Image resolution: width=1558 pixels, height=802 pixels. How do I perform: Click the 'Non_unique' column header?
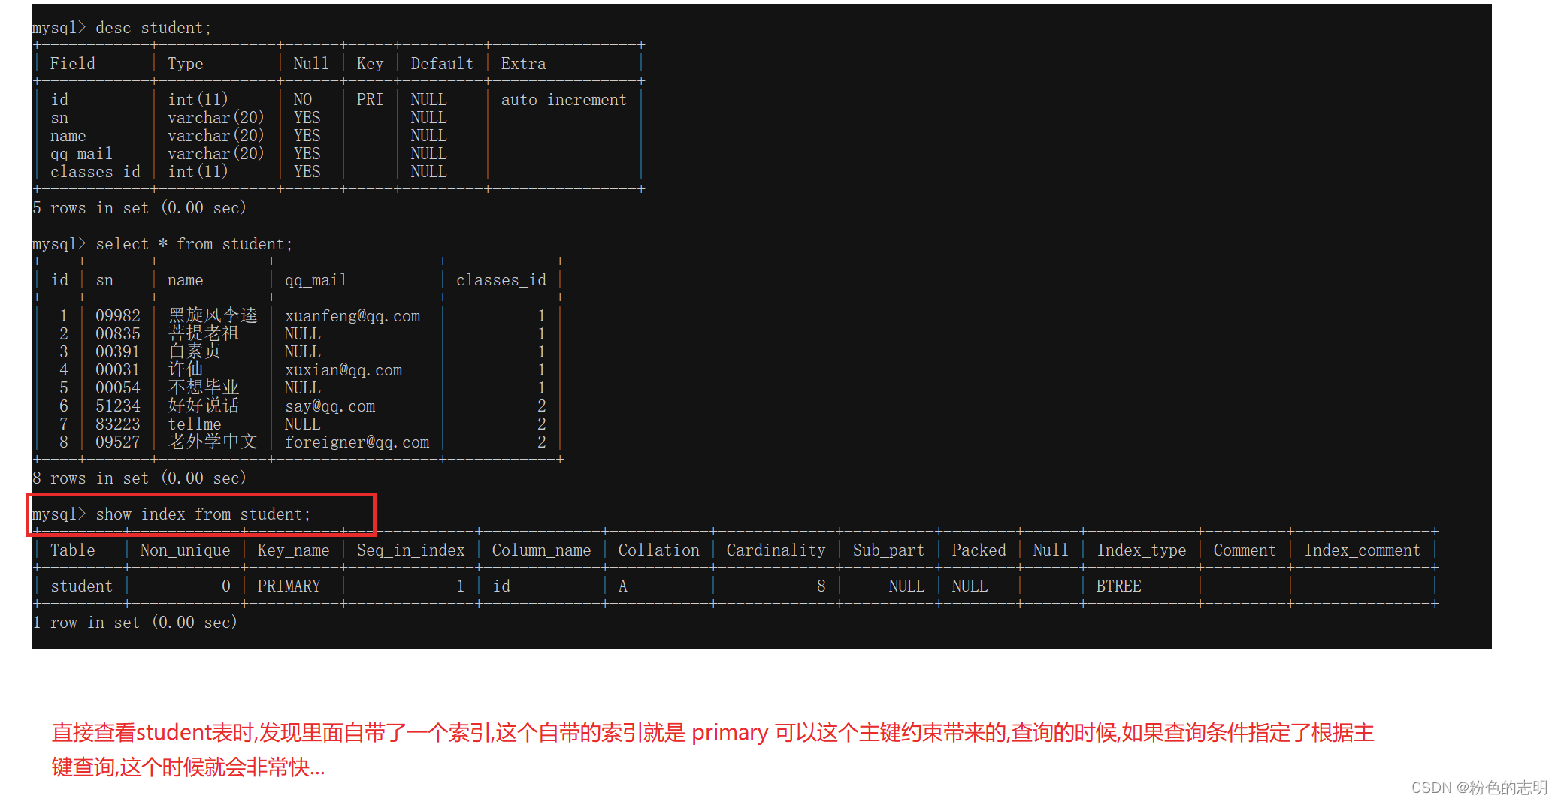pos(185,550)
